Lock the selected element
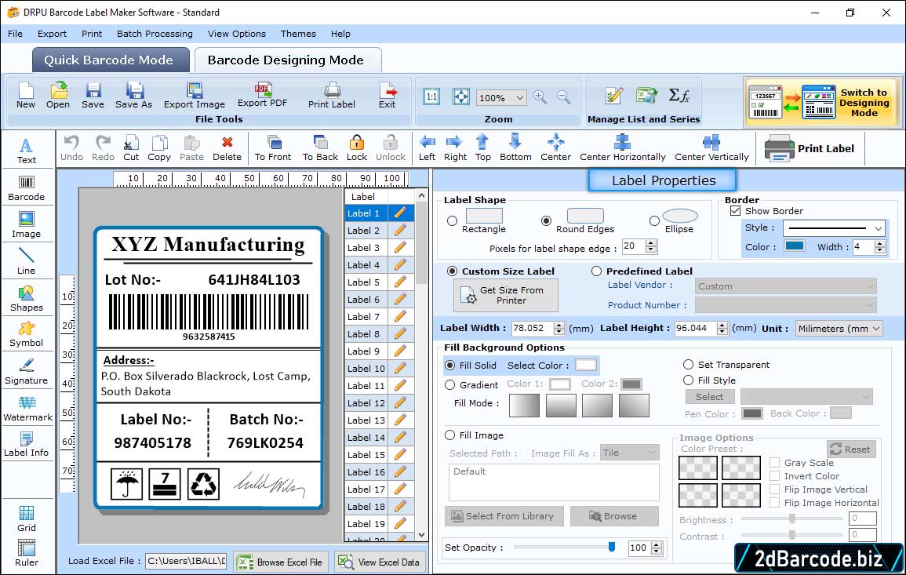Viewport: 906px width, 575px height. pos(356,148)
